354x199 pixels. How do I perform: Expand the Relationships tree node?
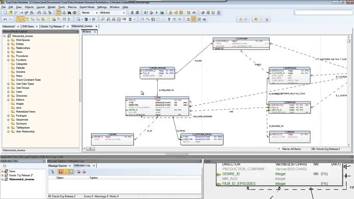8,48
